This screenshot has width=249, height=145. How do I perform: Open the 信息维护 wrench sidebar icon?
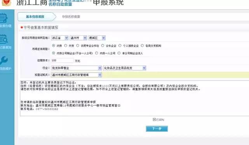(4, 60)
